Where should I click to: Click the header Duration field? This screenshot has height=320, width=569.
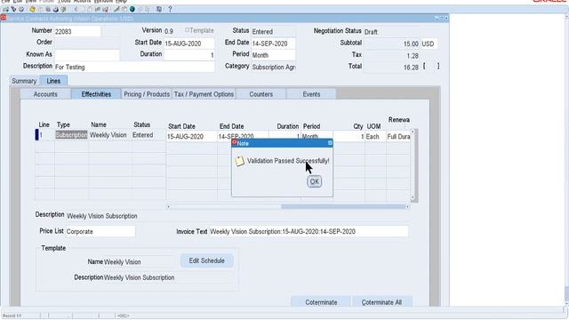click(188, 55)
